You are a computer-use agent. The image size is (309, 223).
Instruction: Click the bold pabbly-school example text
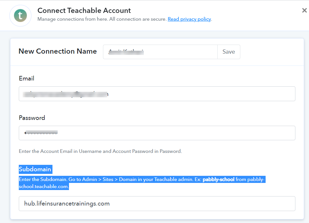(218, 179)
